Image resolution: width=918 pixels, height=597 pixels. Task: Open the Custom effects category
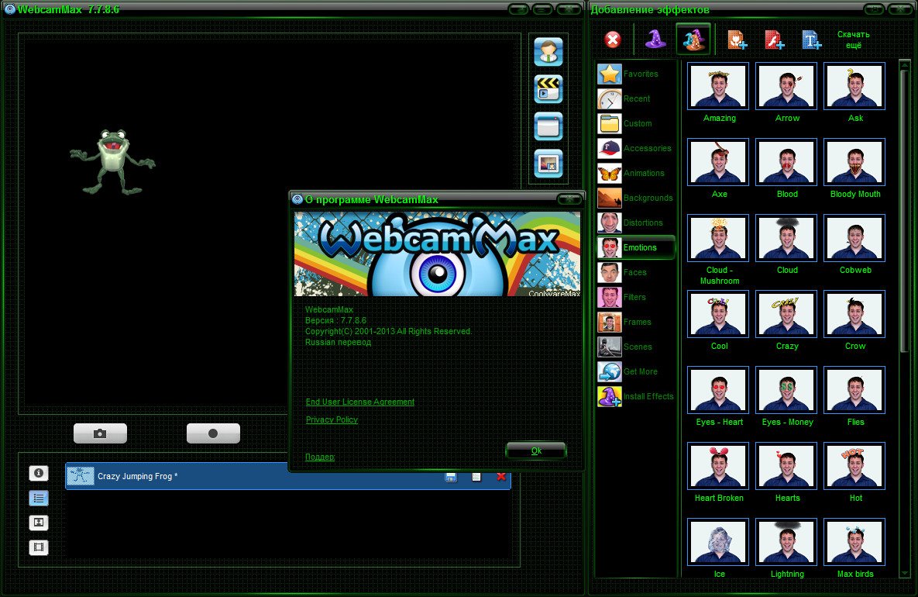(x=636, y=123)
